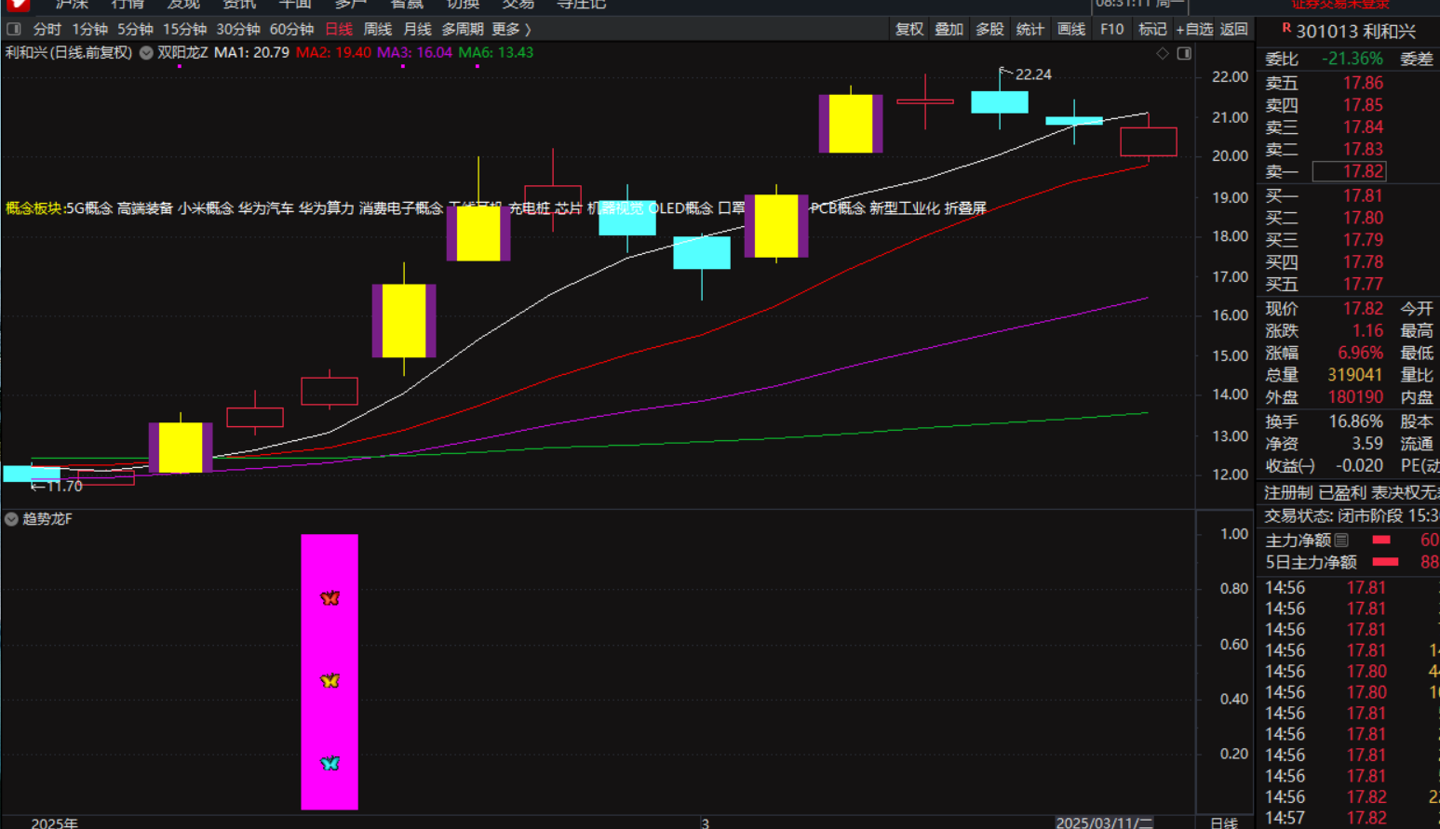The height and width of the screenshot is (829, 1440).
Task: Click the red butterfly signal marker
Action: [x=330, y=597]
